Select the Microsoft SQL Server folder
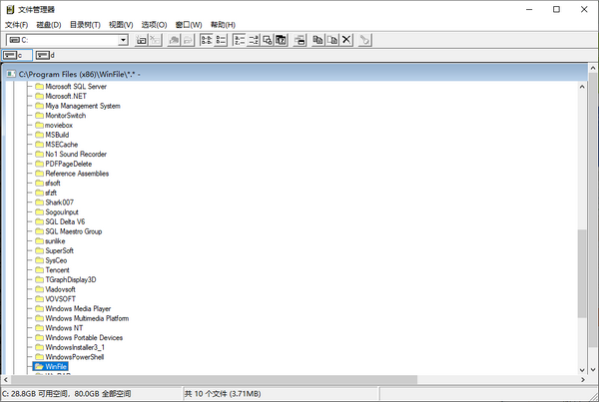This screenshot has width=599, height=402. (x=76, y=87)
